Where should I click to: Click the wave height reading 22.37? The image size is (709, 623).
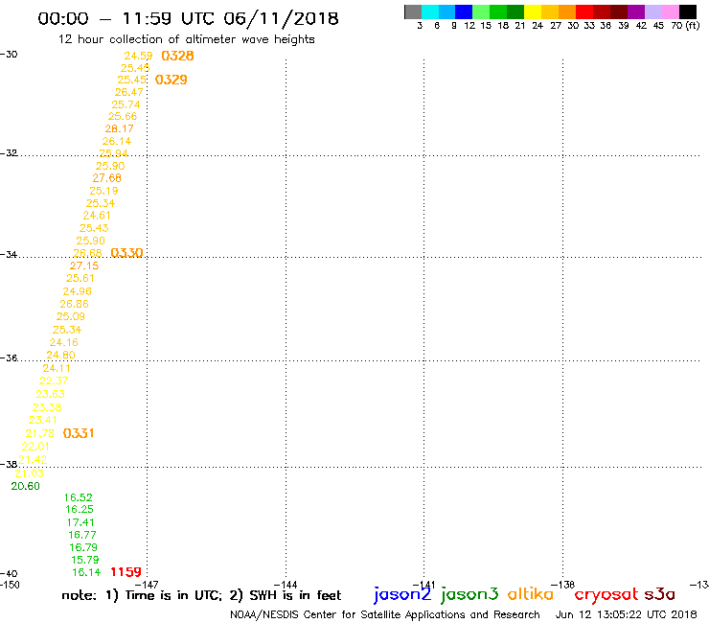click(54, 381)
